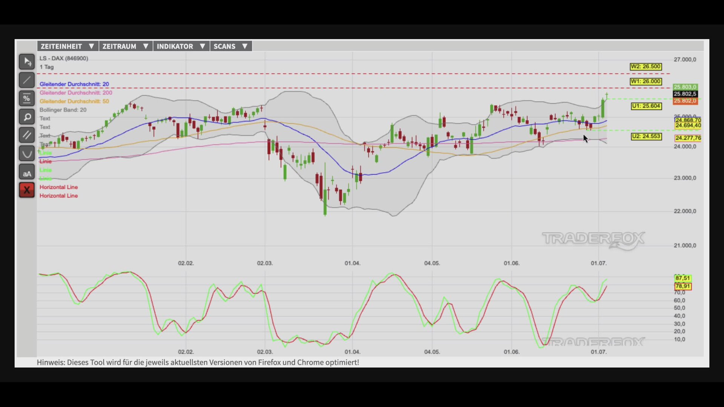Select the trend line drawing tool

pyautogui.click(x=27, y=80)
